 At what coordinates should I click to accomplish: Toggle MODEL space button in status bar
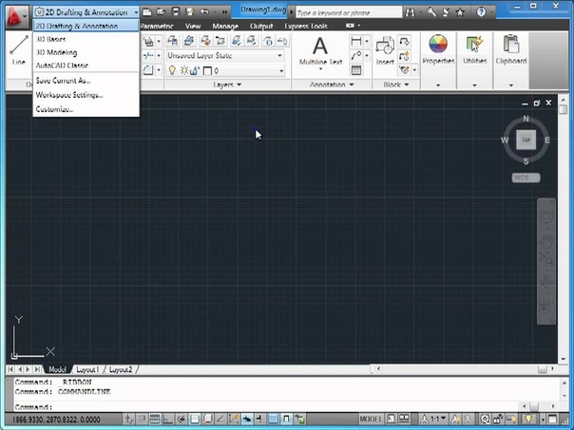click(x=371, y=419)
